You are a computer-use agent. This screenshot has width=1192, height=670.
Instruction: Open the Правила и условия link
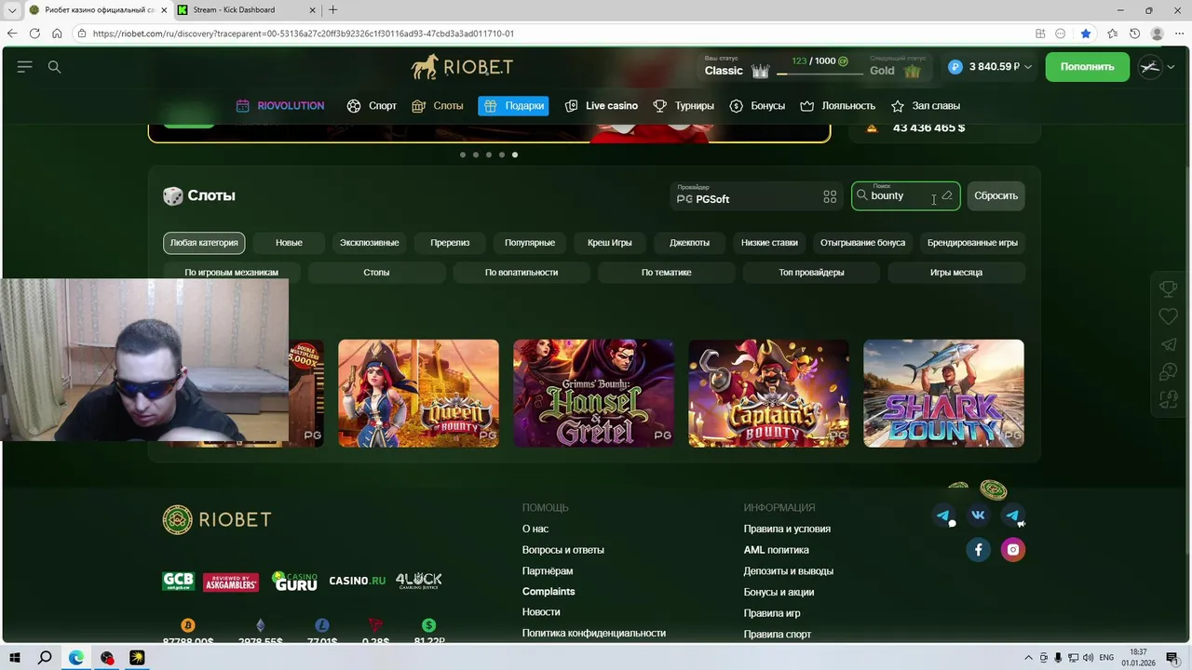[x=787, y=529]
